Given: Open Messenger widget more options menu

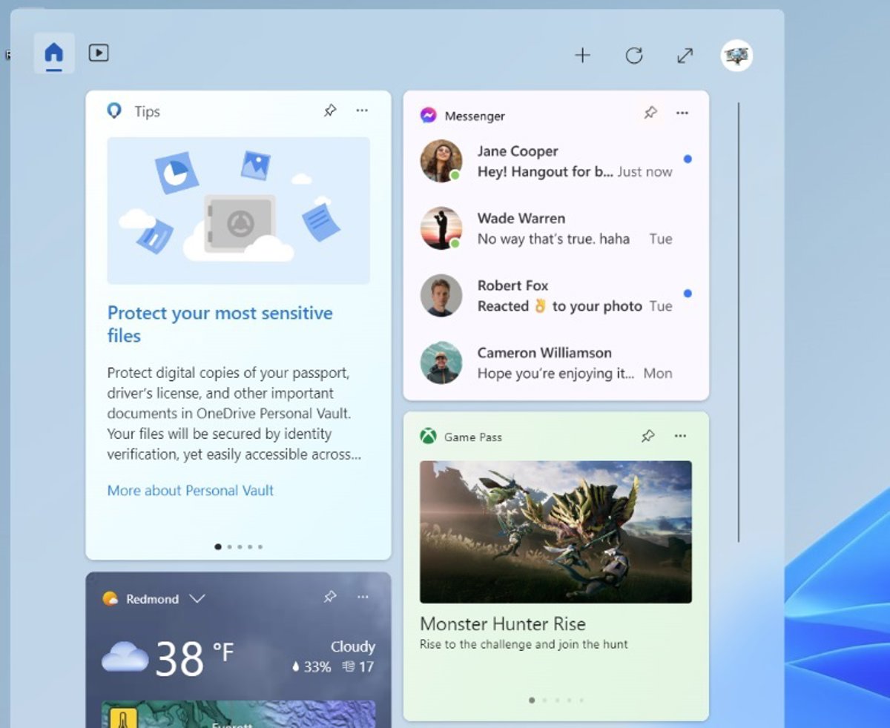Looking at the screenshot, I should point(682,113).
